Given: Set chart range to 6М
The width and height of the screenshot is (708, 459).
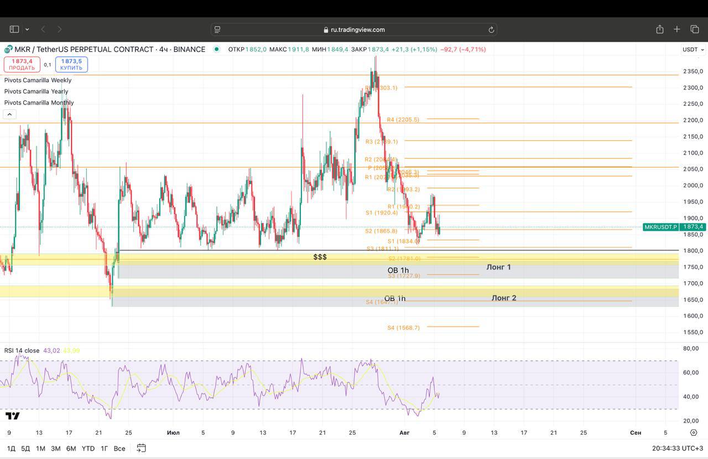Looking at the screenshot, I should point(71,449).
